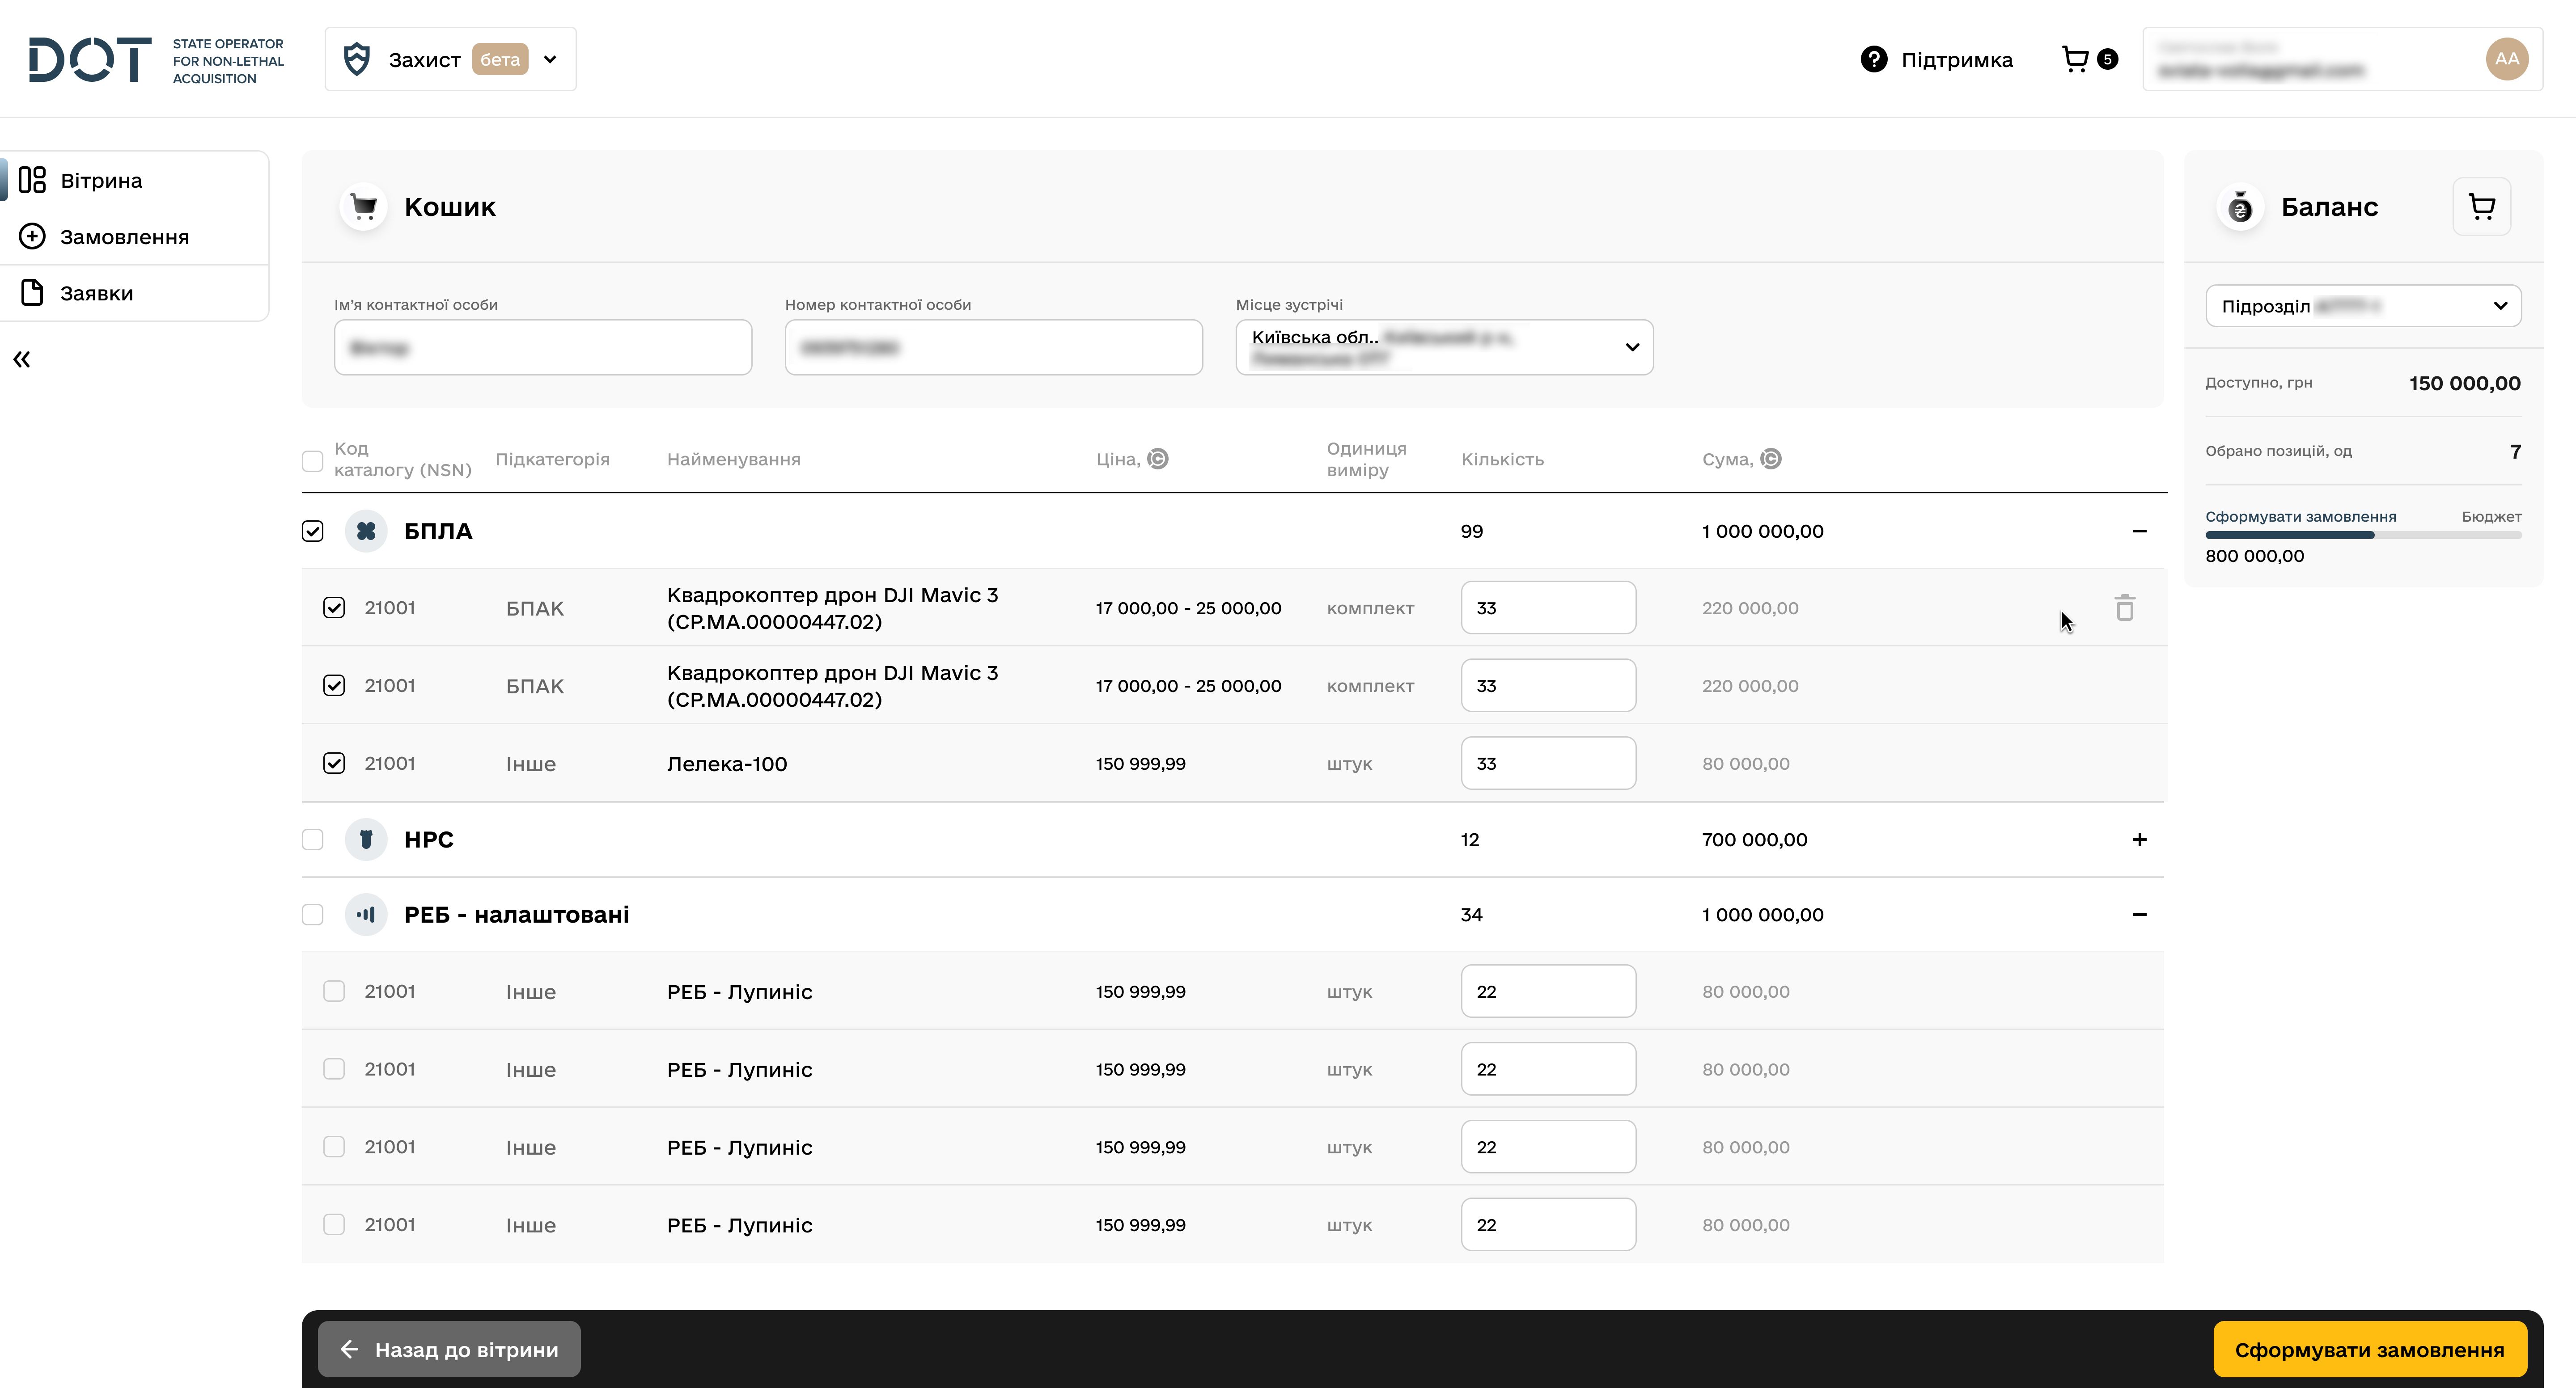2576x1388 pixels.
Task: Click Назад до вітрини button
Action: coord(449,1349)
